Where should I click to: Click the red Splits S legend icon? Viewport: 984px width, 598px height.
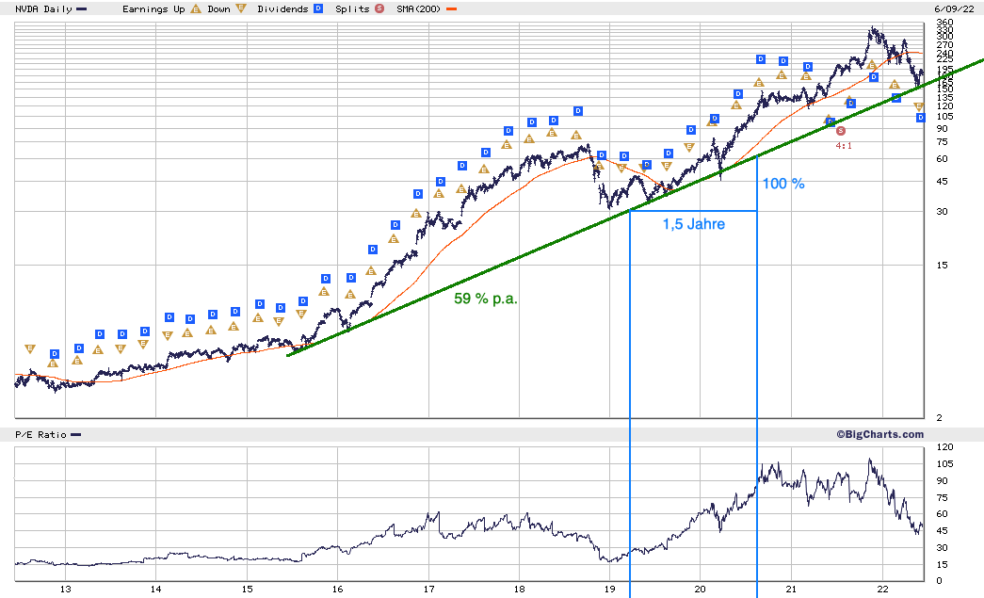coord(379,8)
